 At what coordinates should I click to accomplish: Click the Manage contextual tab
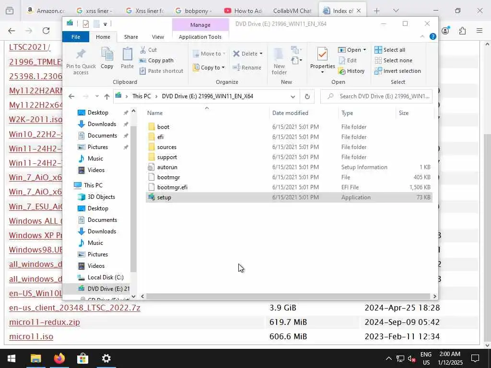click(200, 25)
